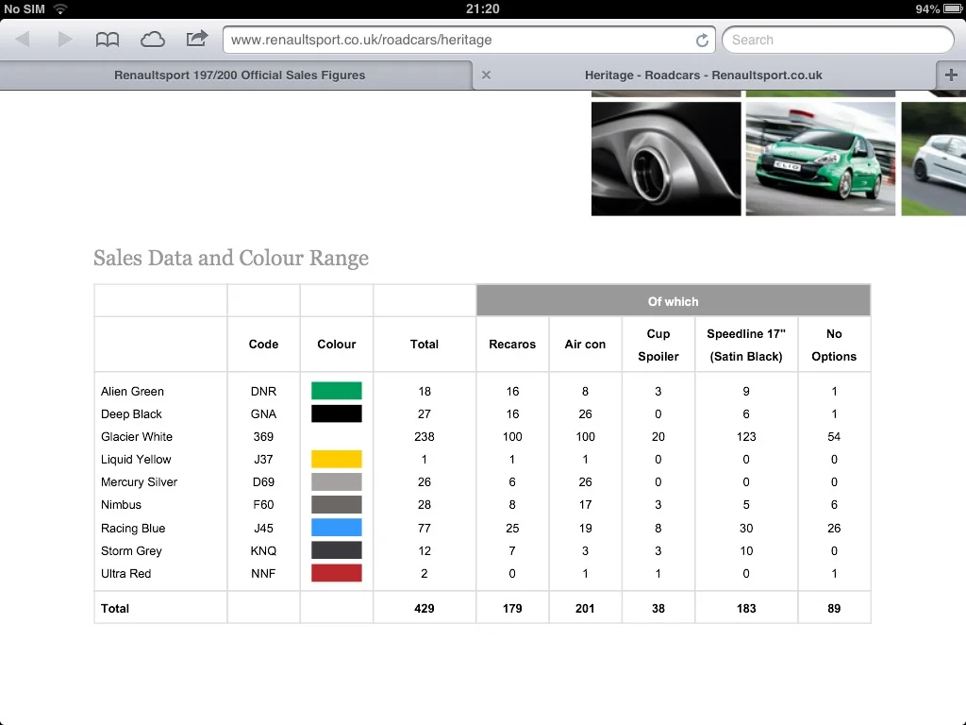
Task: Tap the forward navigation arrow
Action: [x=65, y=40]
